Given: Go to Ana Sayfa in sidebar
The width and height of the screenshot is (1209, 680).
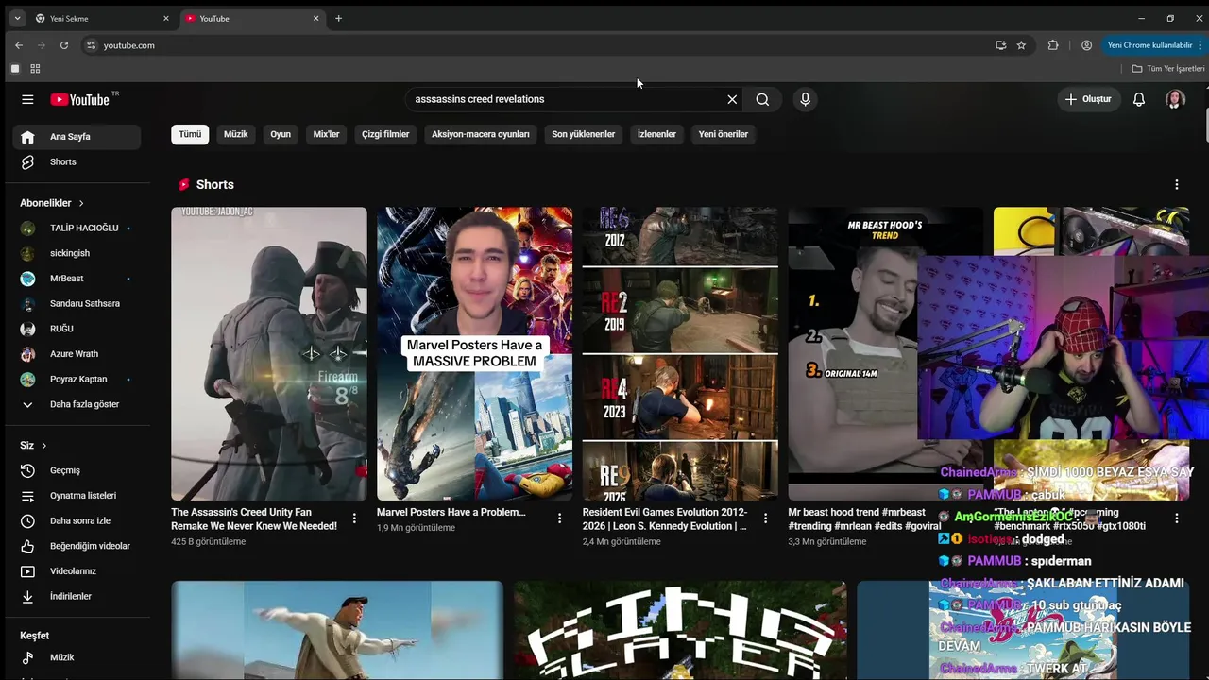Looking at the screenshot, I should pyautogui.click(x=77, y=137).
